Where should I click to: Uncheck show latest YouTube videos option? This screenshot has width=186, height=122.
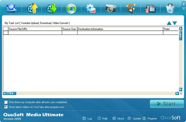pos(6,107)
